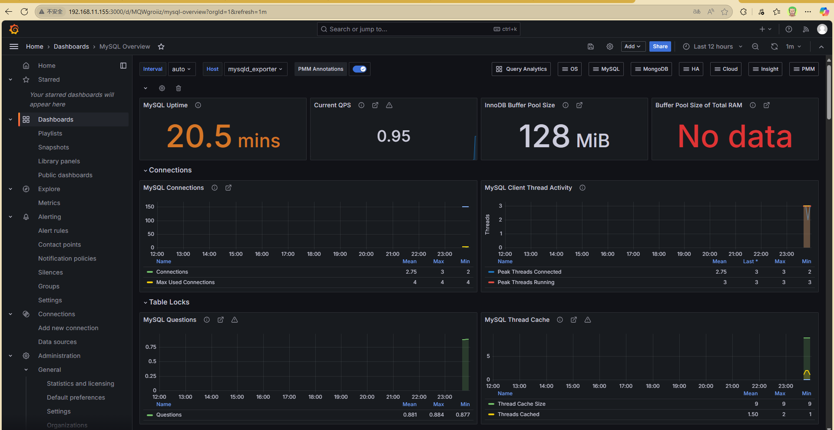The height and width of the screenshot is (430, 834).
Task: Go to Dashboards breadcrumb
Action: pyautogui.click(x=71, y=46)
